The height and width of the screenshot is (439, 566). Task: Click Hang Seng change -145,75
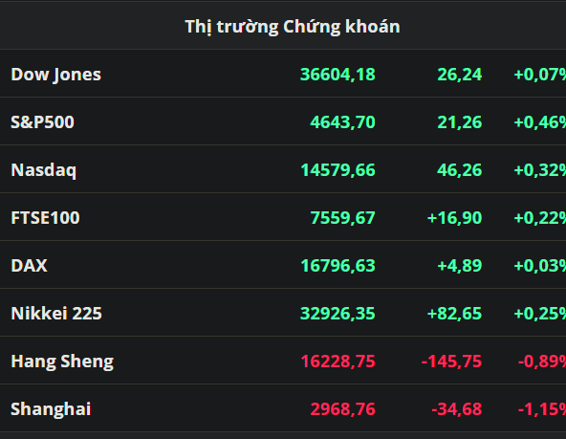click(x=451, y=362)
